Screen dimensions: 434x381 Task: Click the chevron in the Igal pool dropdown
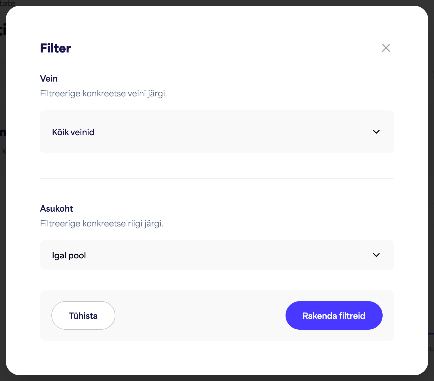376,255
